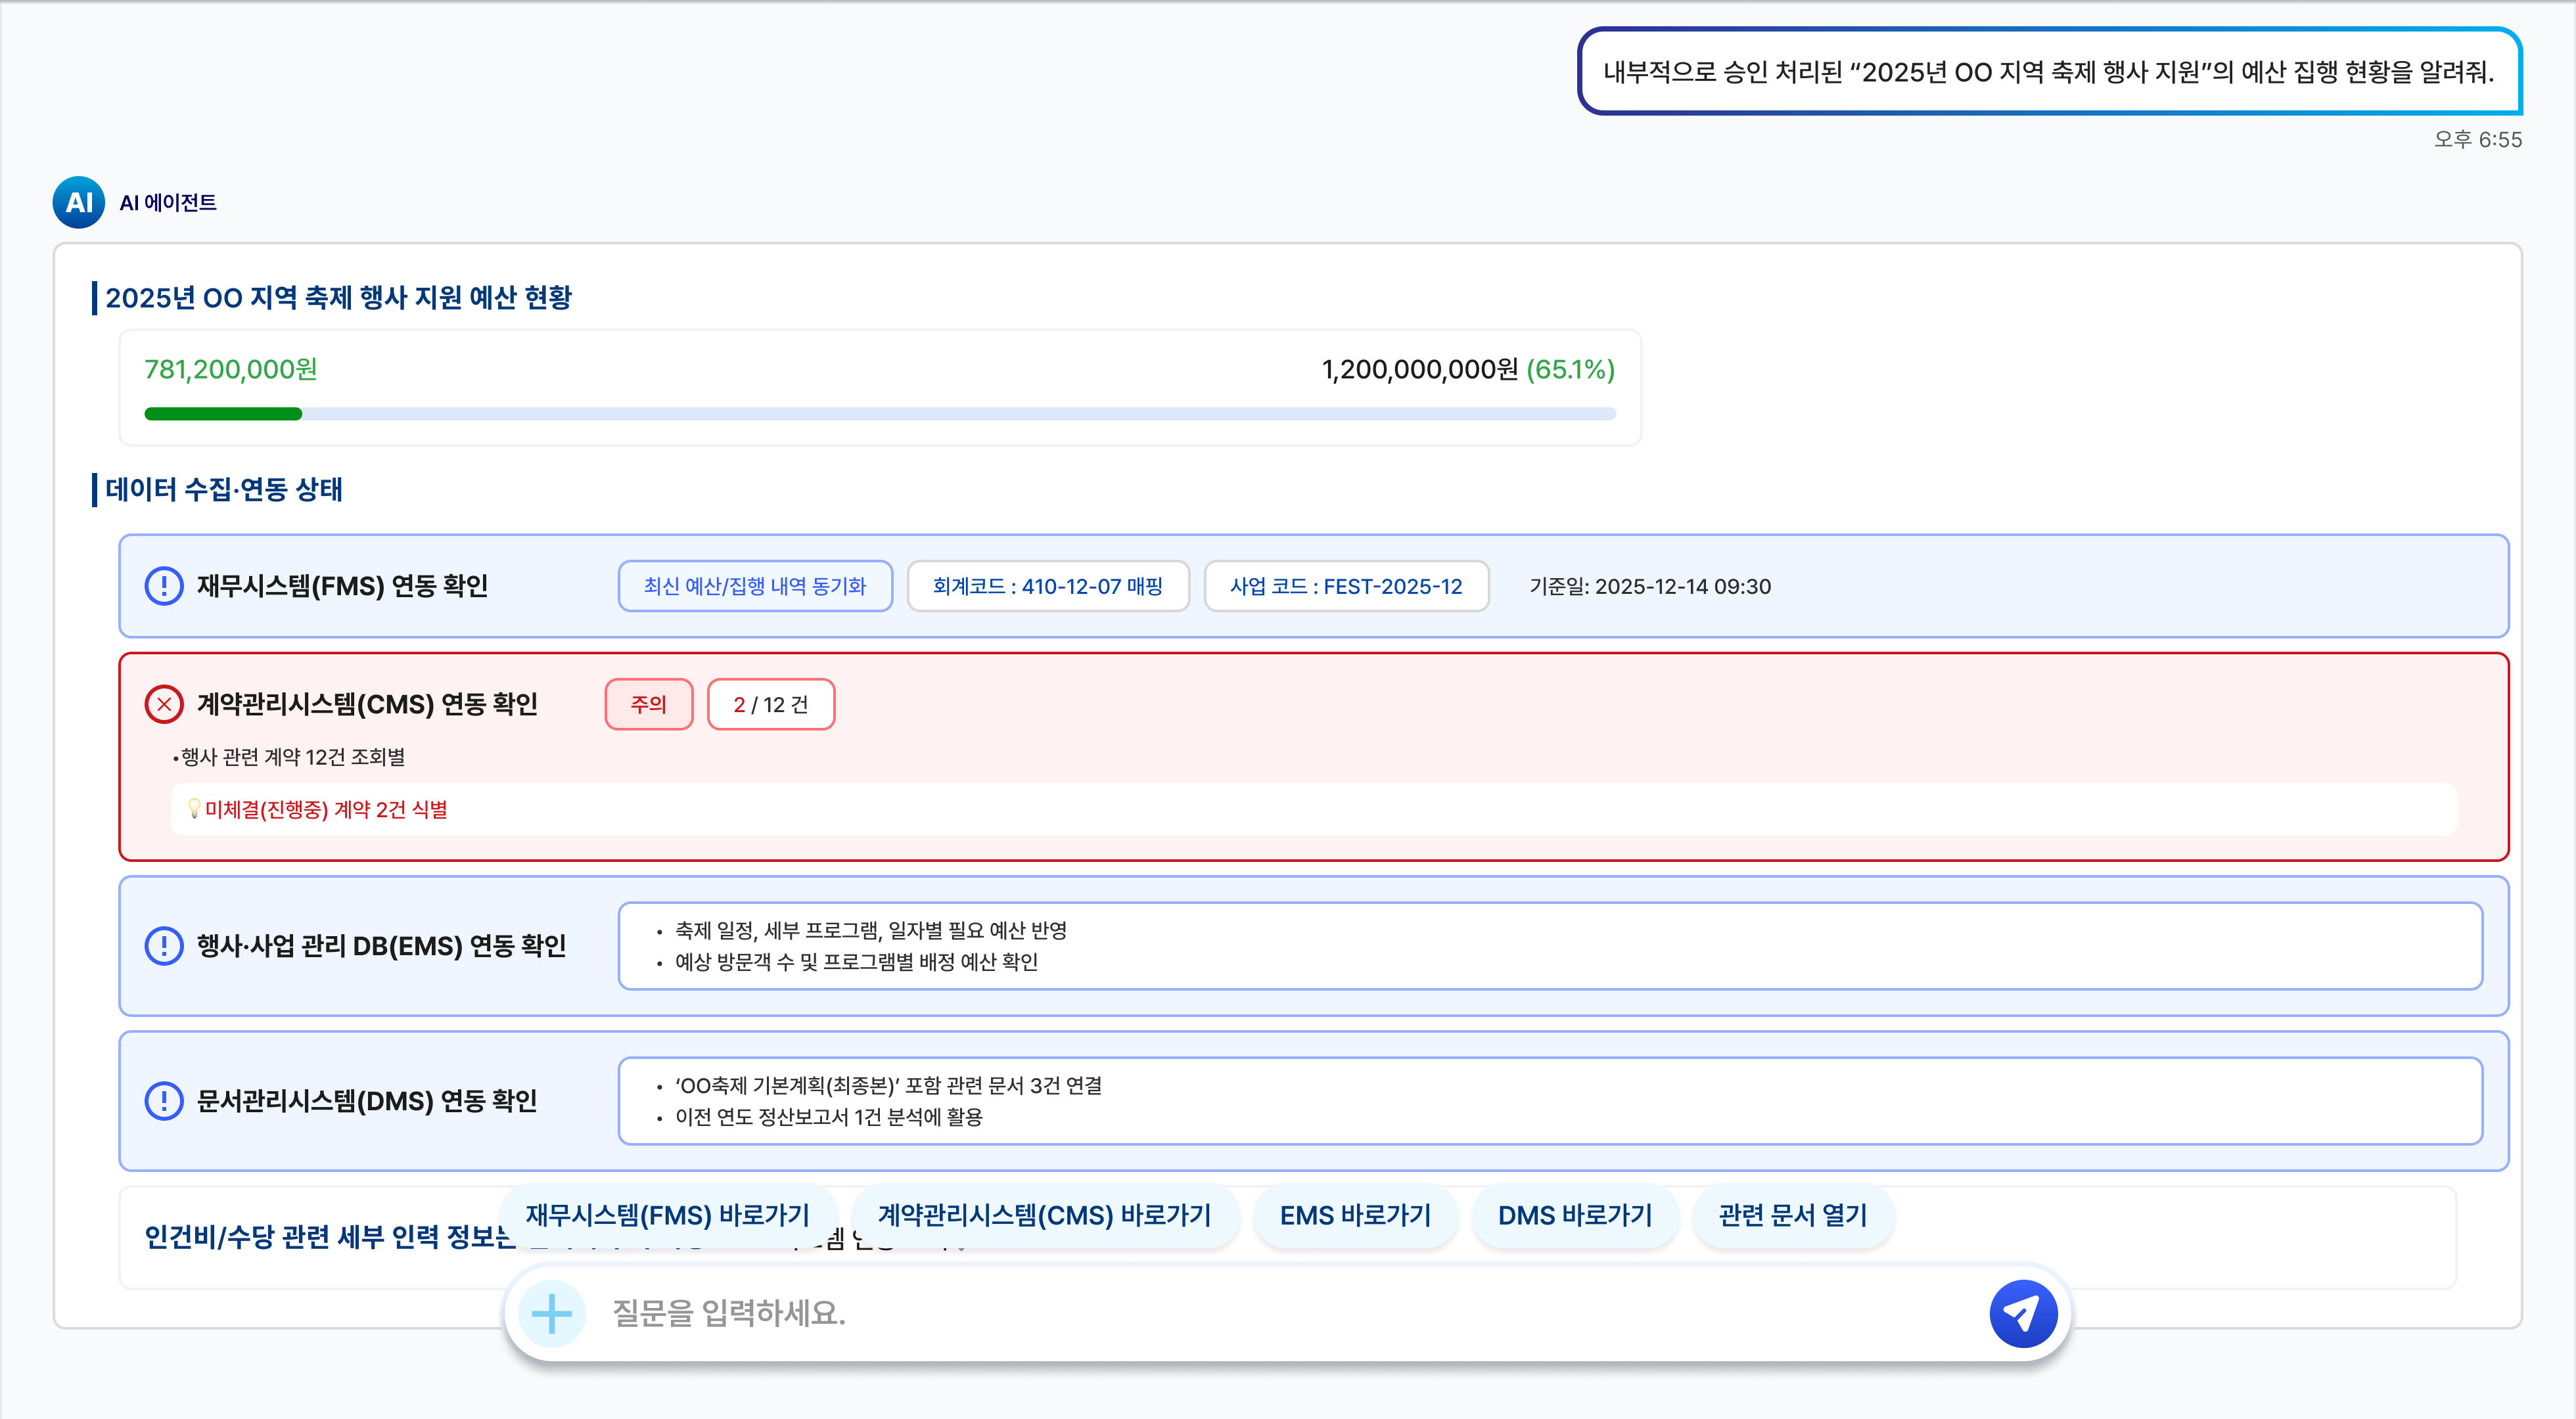Click 최신 예산/집행 내역 동기화 chip

(x=755, y=586)
